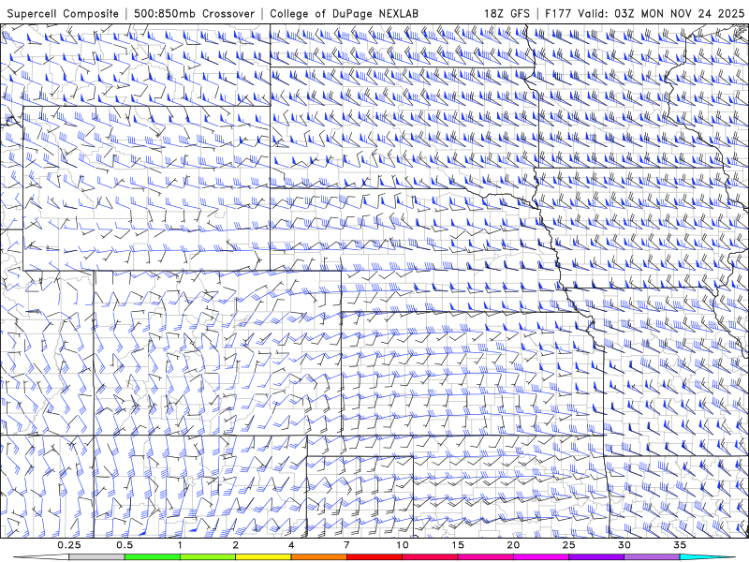Select the legend value "2"
The height and width of the screenshot is (562, 749).
236,545
